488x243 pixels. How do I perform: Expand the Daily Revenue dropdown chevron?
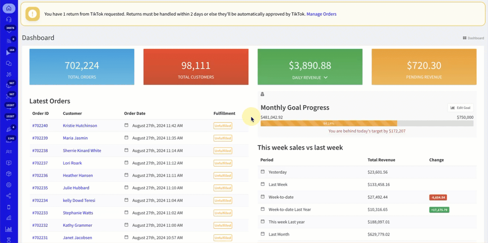click(326, 77)
